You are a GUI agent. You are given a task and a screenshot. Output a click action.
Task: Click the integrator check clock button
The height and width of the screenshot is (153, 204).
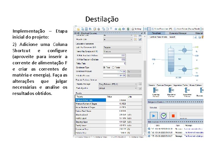coord(163,116)
